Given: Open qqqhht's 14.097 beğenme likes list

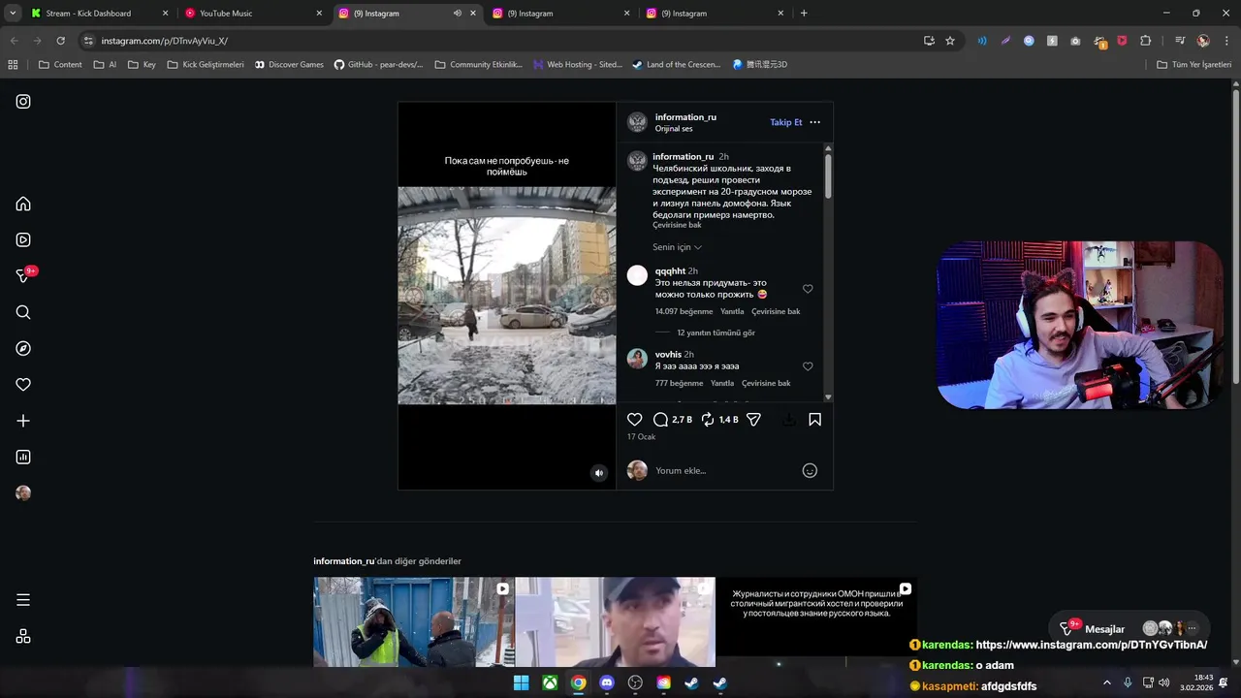Looking at the screenshot, I should pyautogui.click(x=684, y=311).
